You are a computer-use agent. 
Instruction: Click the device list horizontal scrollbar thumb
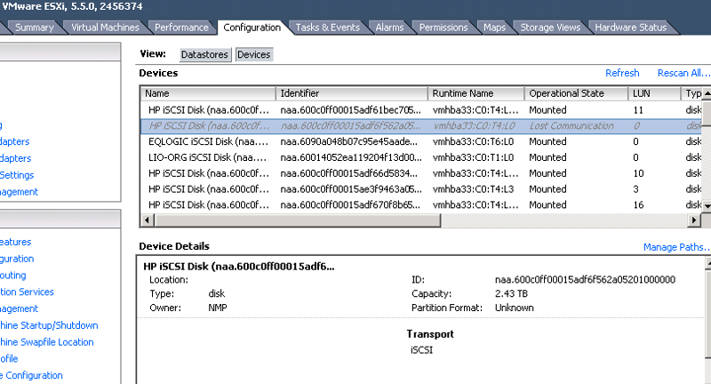[x=298, y=220]
